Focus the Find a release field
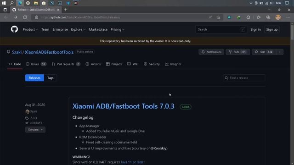 click(x=244, y=78)
